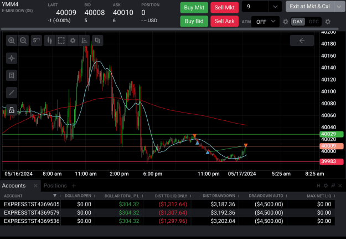346x239 pixels.
Task: Switch to the Positions tab
Action: pyautogui.click(x=55, y=186)
